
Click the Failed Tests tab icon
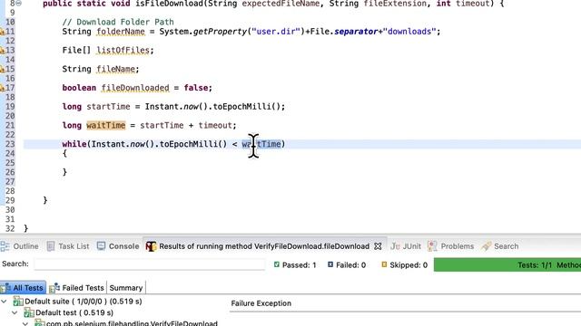pyautogui.click(x=54, y=288)
